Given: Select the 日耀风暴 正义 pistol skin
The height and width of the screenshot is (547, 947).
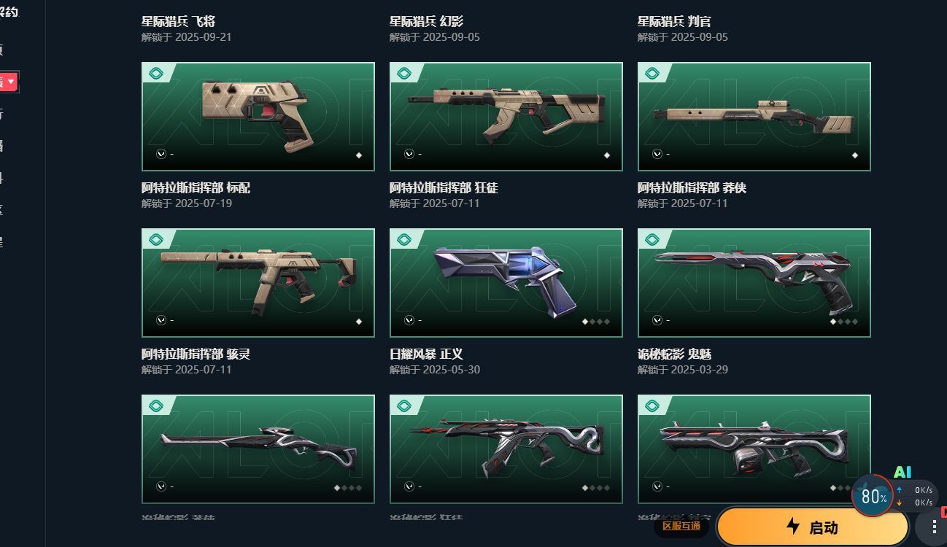Looking at the screenshot, I should point(506,283).
